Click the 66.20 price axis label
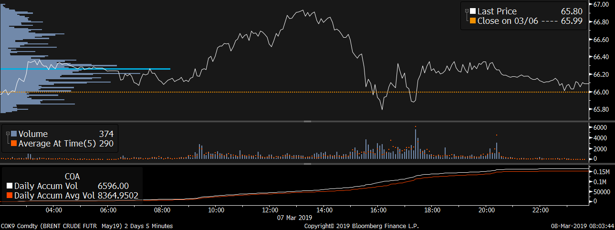 coord(600,74)
